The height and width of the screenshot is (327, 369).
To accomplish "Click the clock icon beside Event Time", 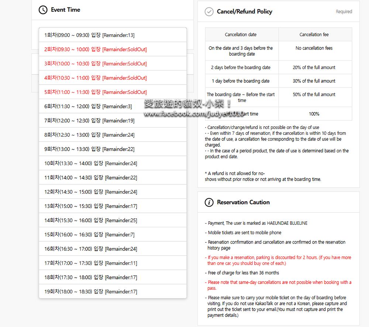I will [43, 10].
